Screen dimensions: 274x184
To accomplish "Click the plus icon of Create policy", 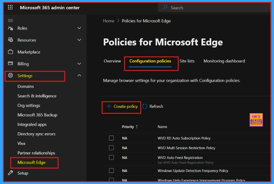I will click(x=109, y=106).
